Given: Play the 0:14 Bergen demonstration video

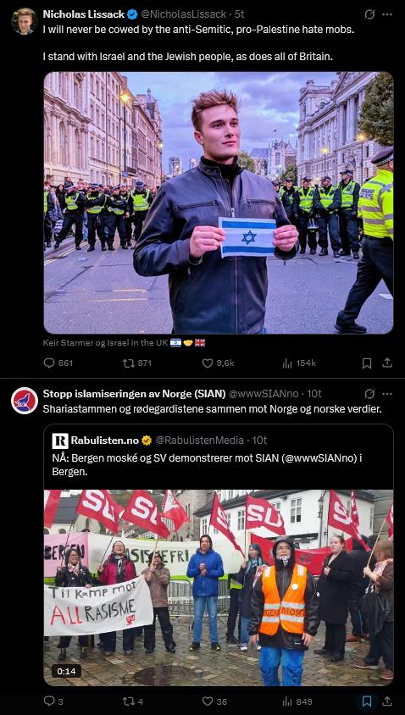Looking at the screenshot, I should click(x=219, y=588).
